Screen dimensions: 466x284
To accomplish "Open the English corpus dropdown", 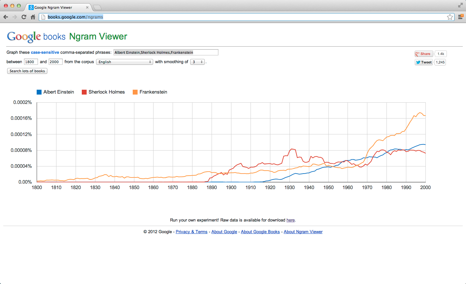I will pyautogui.click(x=125, y=62).
